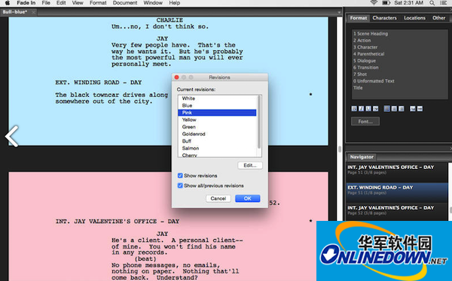Click the Edit... button in Revisions
The height and width of the screenshot is (281, 452).
point(250,165)
